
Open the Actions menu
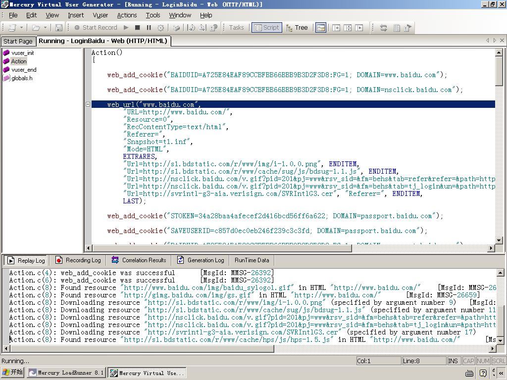coord(127,15)
